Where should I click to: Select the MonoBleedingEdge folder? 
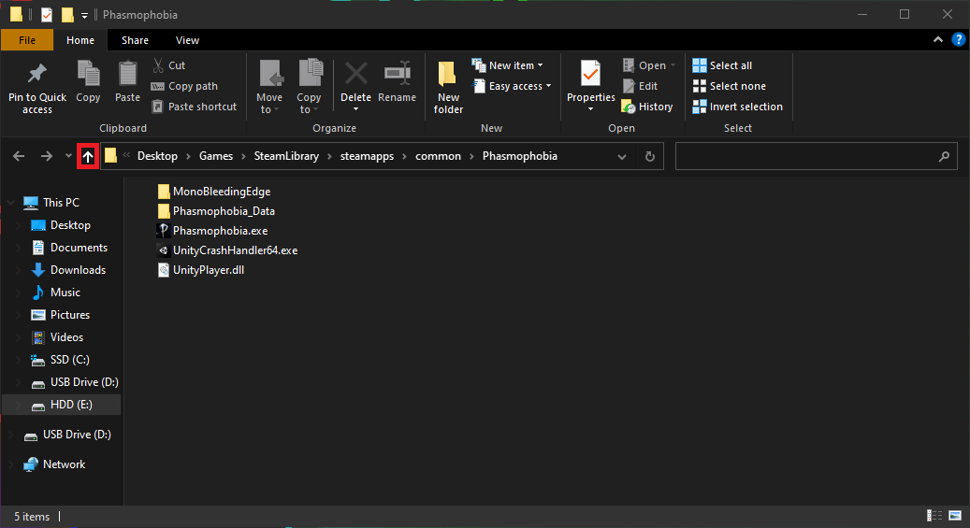click(x=214, y=191)
